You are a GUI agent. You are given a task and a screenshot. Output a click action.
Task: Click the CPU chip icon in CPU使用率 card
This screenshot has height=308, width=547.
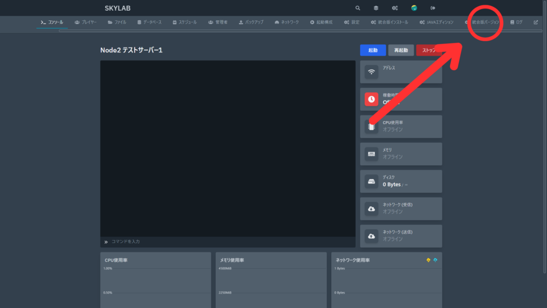(x=371, y=127)
